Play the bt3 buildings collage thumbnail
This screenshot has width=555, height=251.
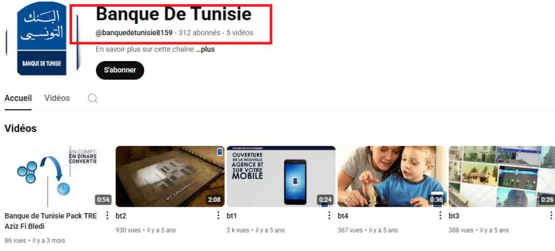(502, 176)
